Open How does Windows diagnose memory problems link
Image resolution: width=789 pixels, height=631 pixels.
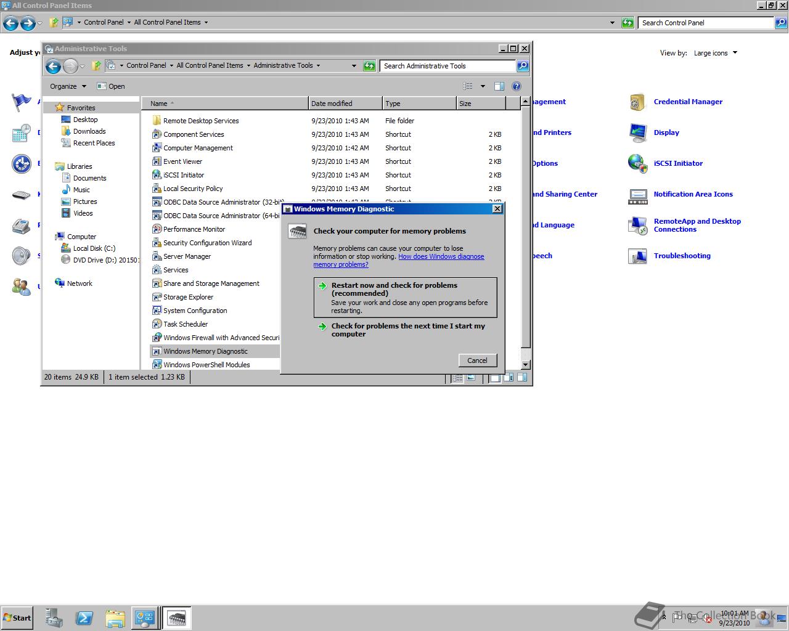(399, 261)
